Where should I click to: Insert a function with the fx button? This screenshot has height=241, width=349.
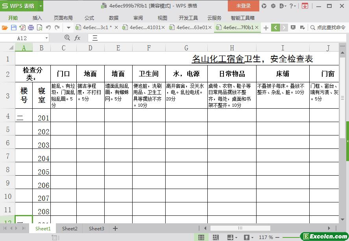click(77, 38)
